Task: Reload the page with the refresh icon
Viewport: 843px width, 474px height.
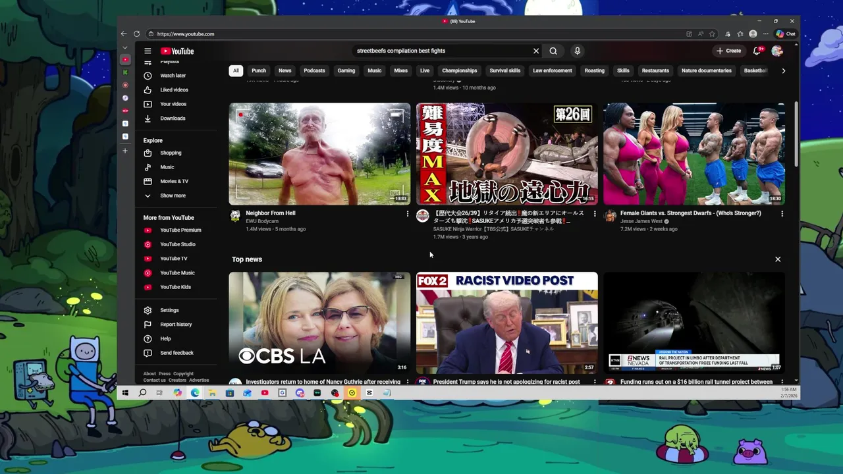Action: click(136, 34)
